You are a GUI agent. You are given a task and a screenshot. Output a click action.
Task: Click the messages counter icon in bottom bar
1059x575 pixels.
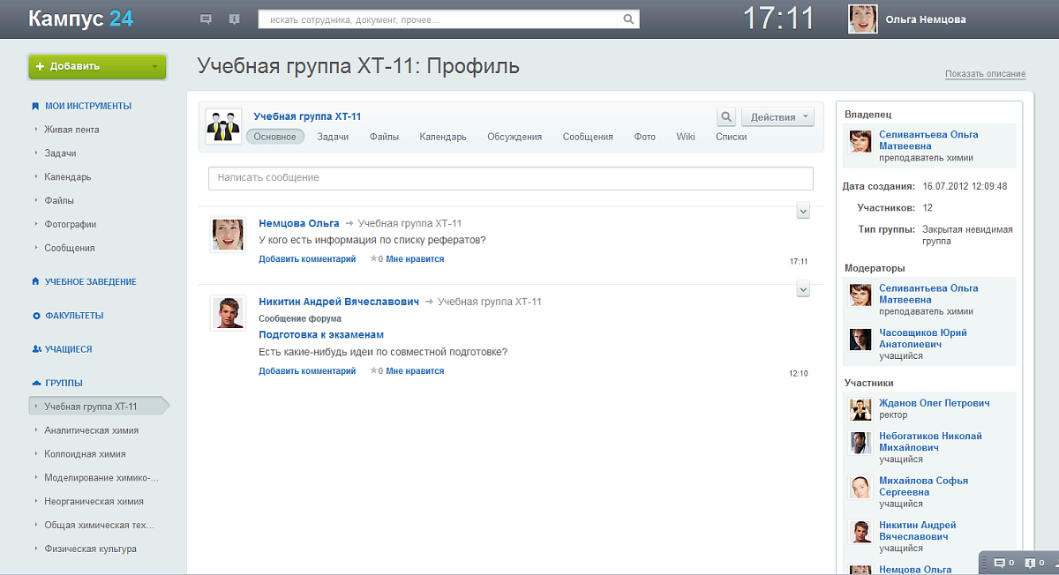pyautogui.click(x=1000, y=563)
